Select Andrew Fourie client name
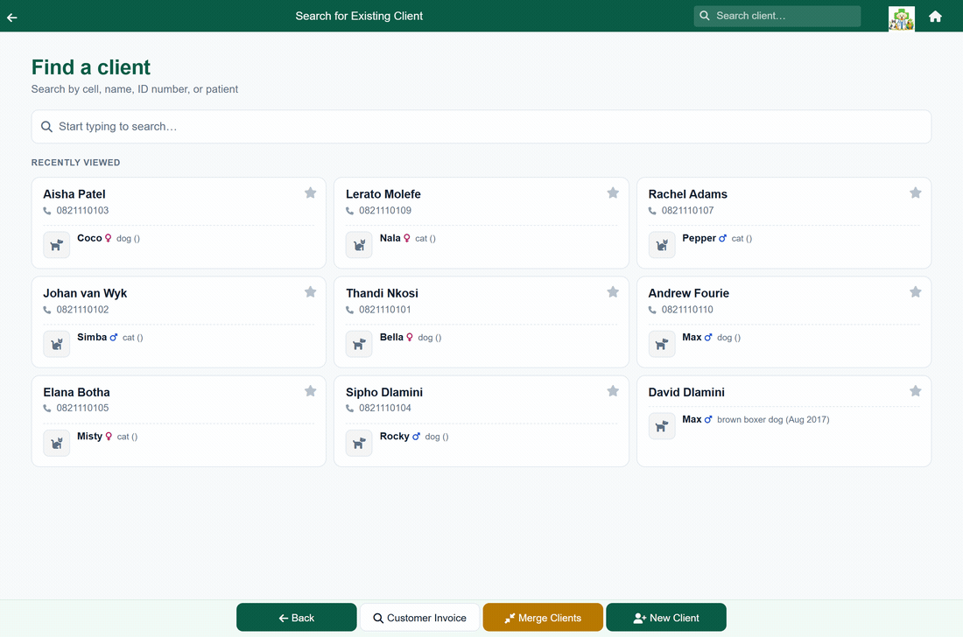This screenshot has width=963, height=637. [688, 293]
